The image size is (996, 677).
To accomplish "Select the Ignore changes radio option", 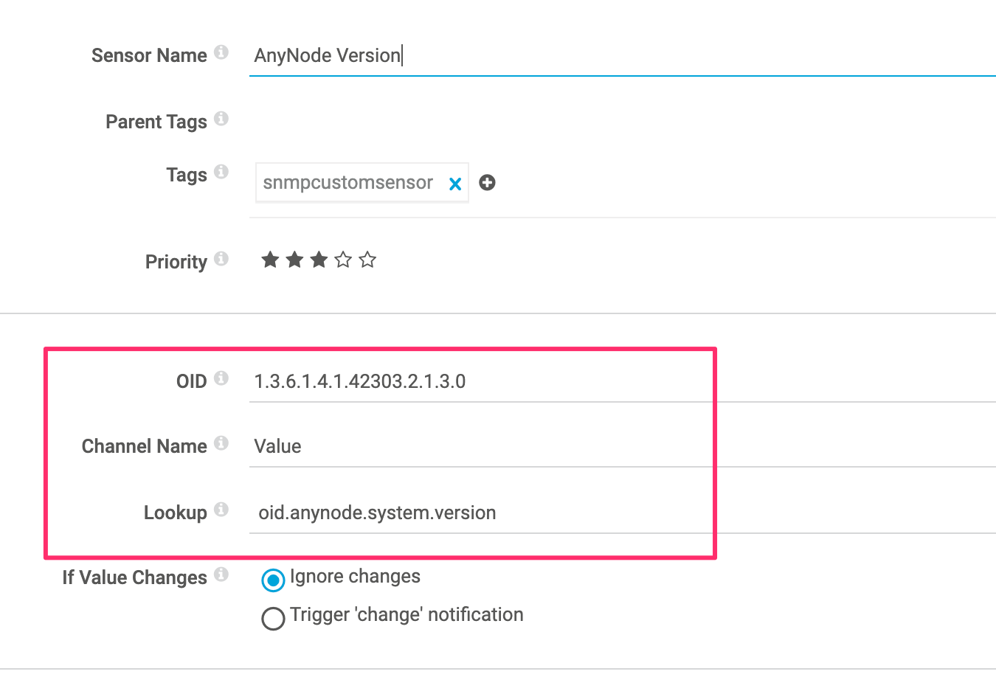I will click(x=273, y=580).
